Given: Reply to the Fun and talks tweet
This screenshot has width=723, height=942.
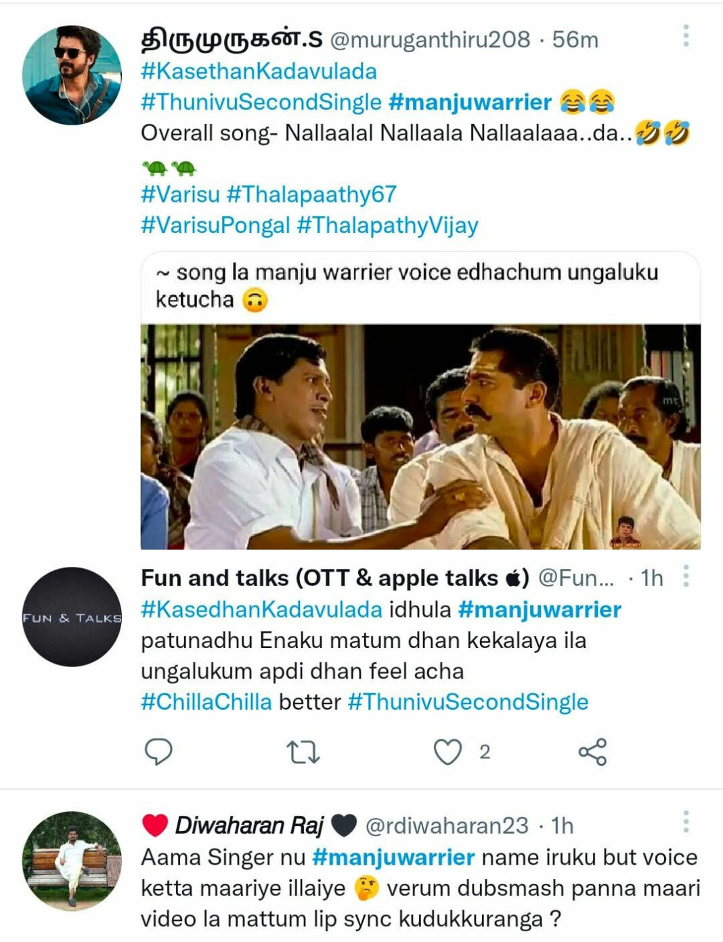Looking at the screenshot, I should [158, 751].
